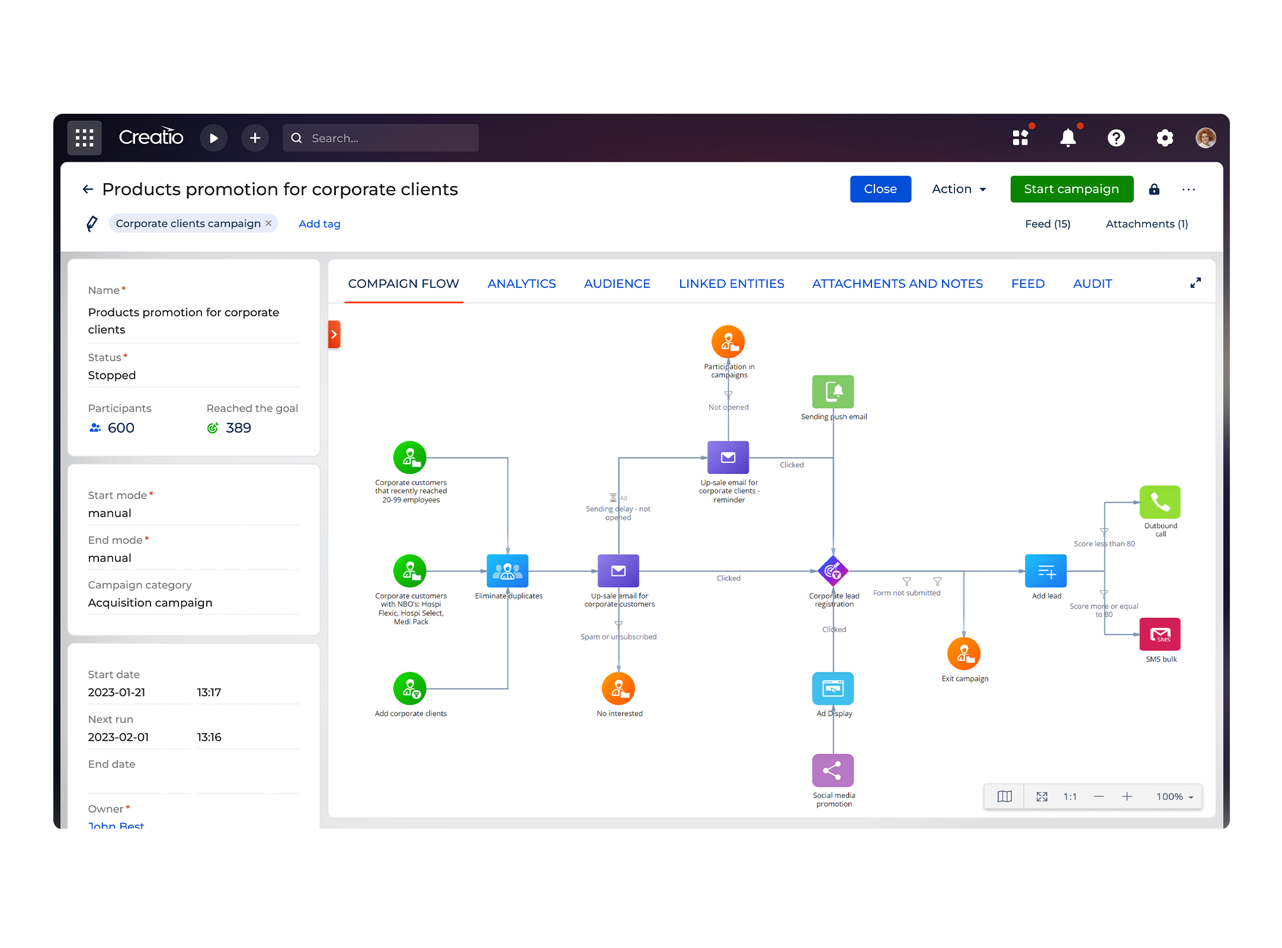Click the Start campaign button

pos(1071,189)
